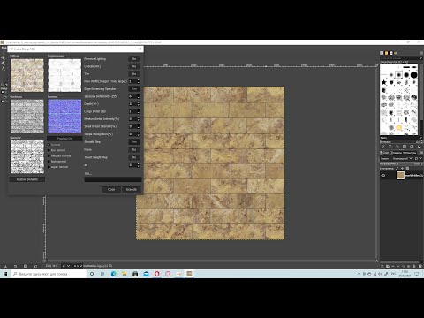Open File Explorer from the taskbar

click(x=125, y=274)
